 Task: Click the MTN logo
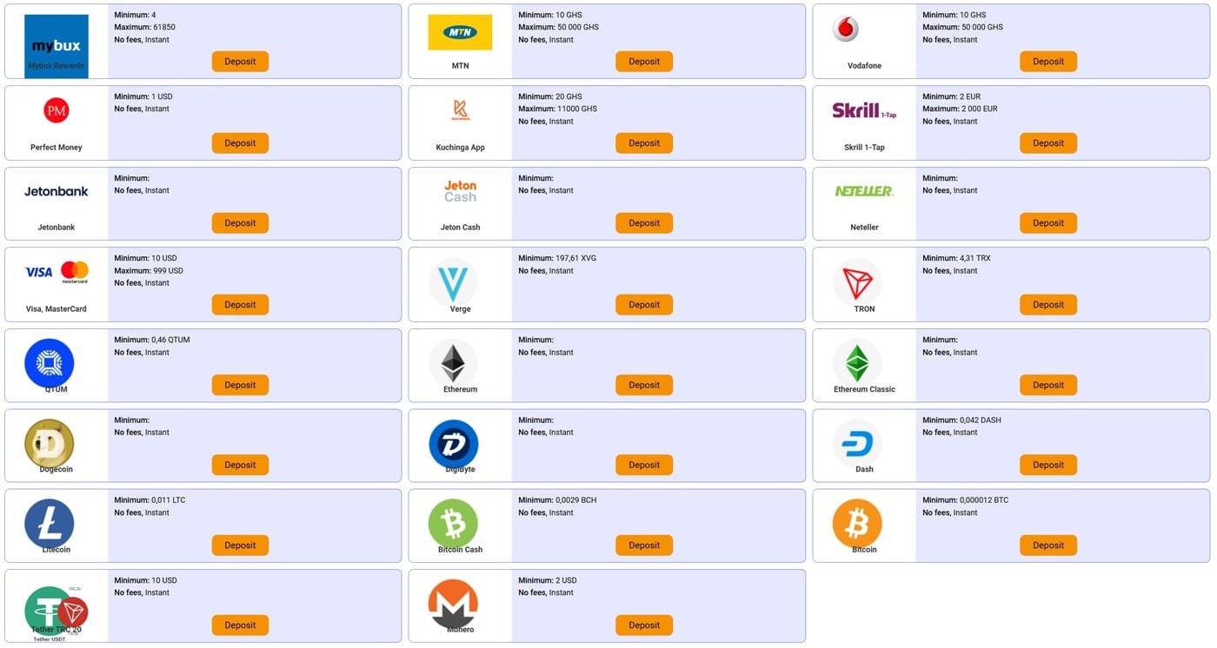pos(459,31)
